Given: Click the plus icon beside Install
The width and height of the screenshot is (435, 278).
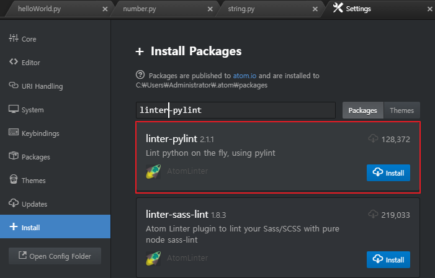Looking at the screenshot, I should (13, 226).
